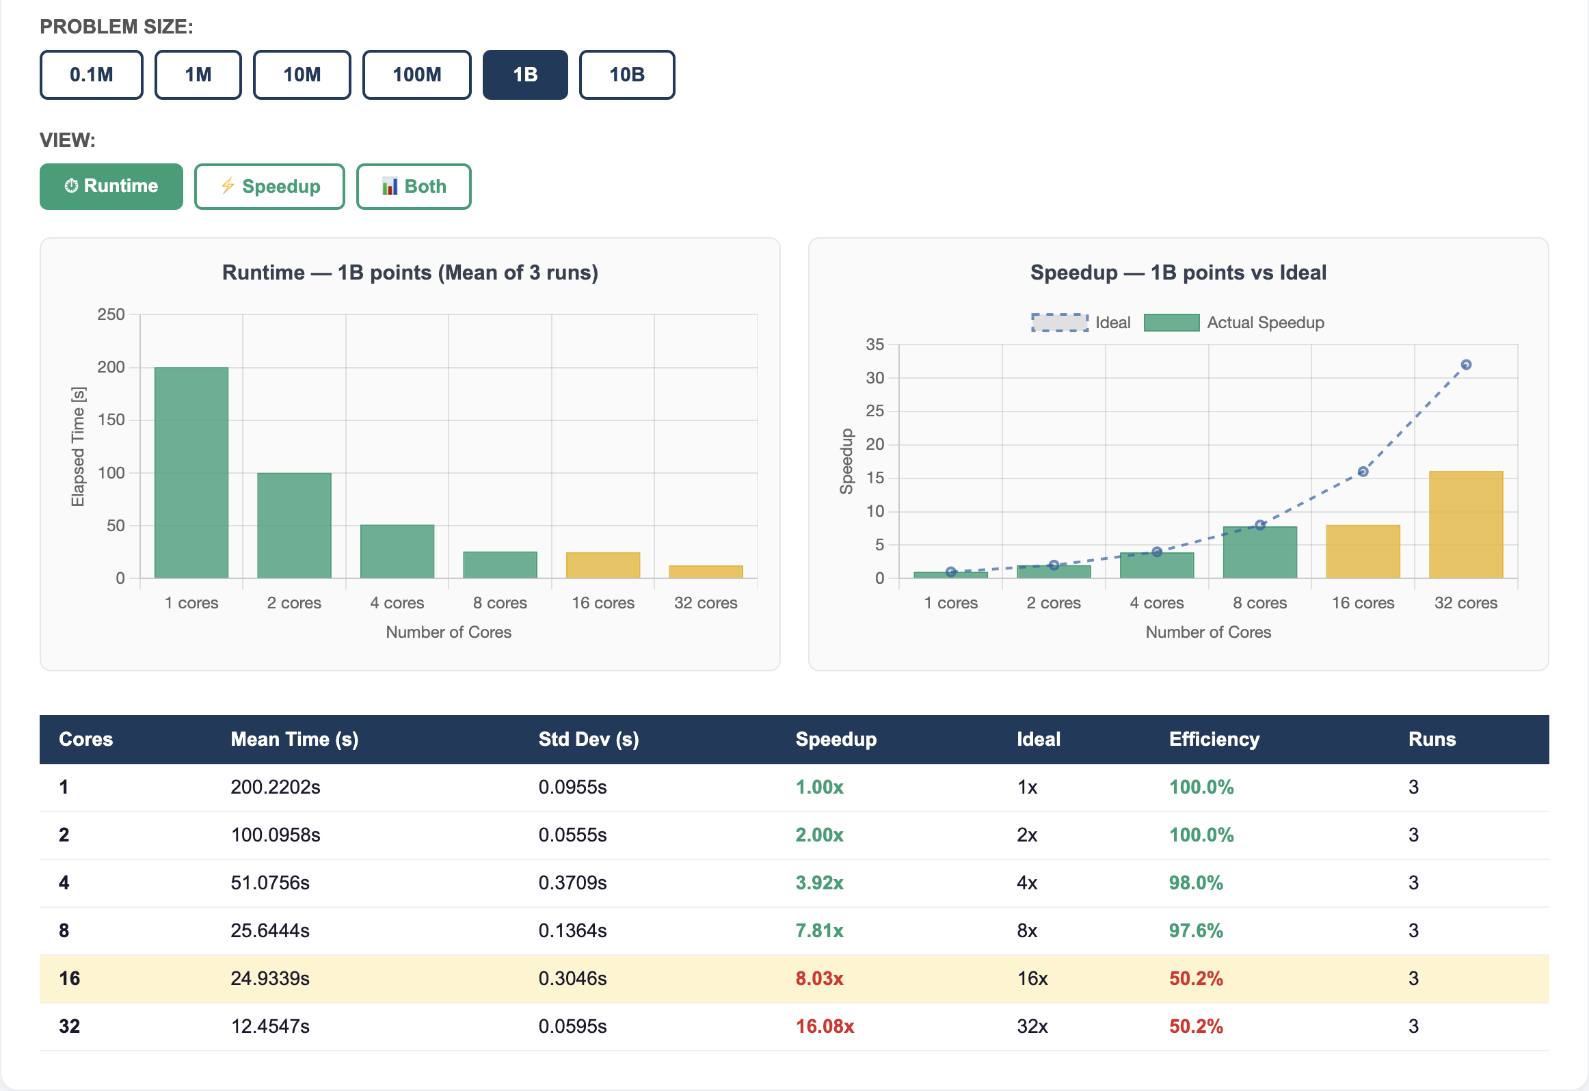1589x1091 pixels.
Task: Click the 16 cores yellow runtime bar
Action: tap(603, 565)
